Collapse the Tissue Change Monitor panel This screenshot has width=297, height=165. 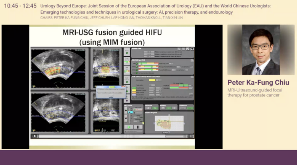coord(192,77)
